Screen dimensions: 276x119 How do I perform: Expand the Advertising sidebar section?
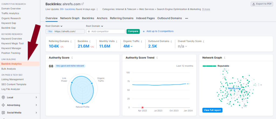pos(36,105)
